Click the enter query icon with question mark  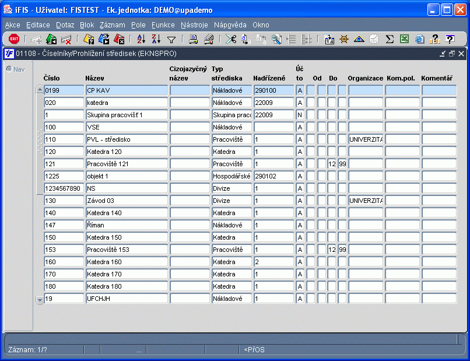click(x=89, y=39)
